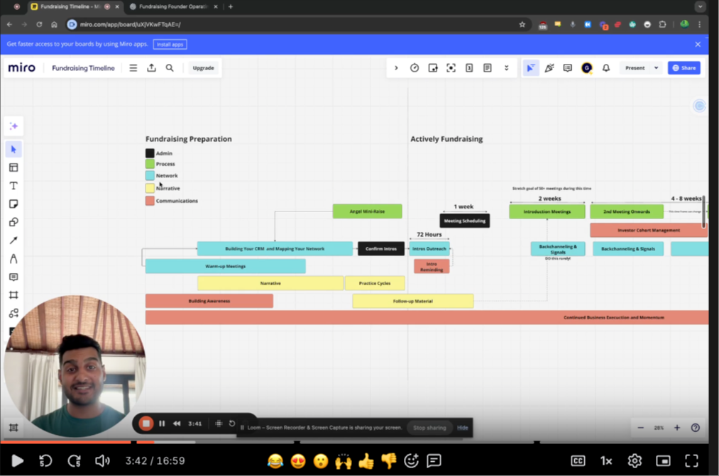Zoom in with the plus button
Image resolution: width=719 pixels, height=476 pixels.
coord(677,428)
